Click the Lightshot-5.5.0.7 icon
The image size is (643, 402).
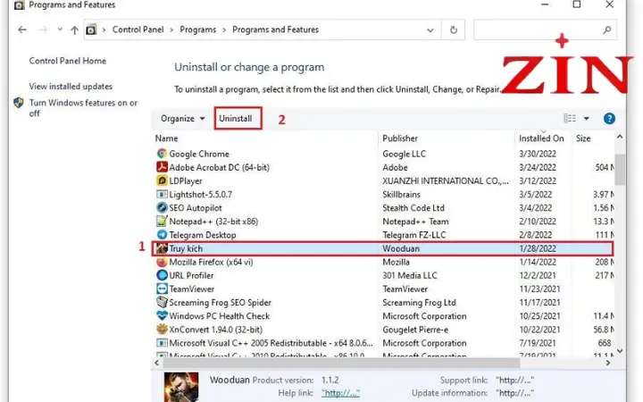point(162,195)
